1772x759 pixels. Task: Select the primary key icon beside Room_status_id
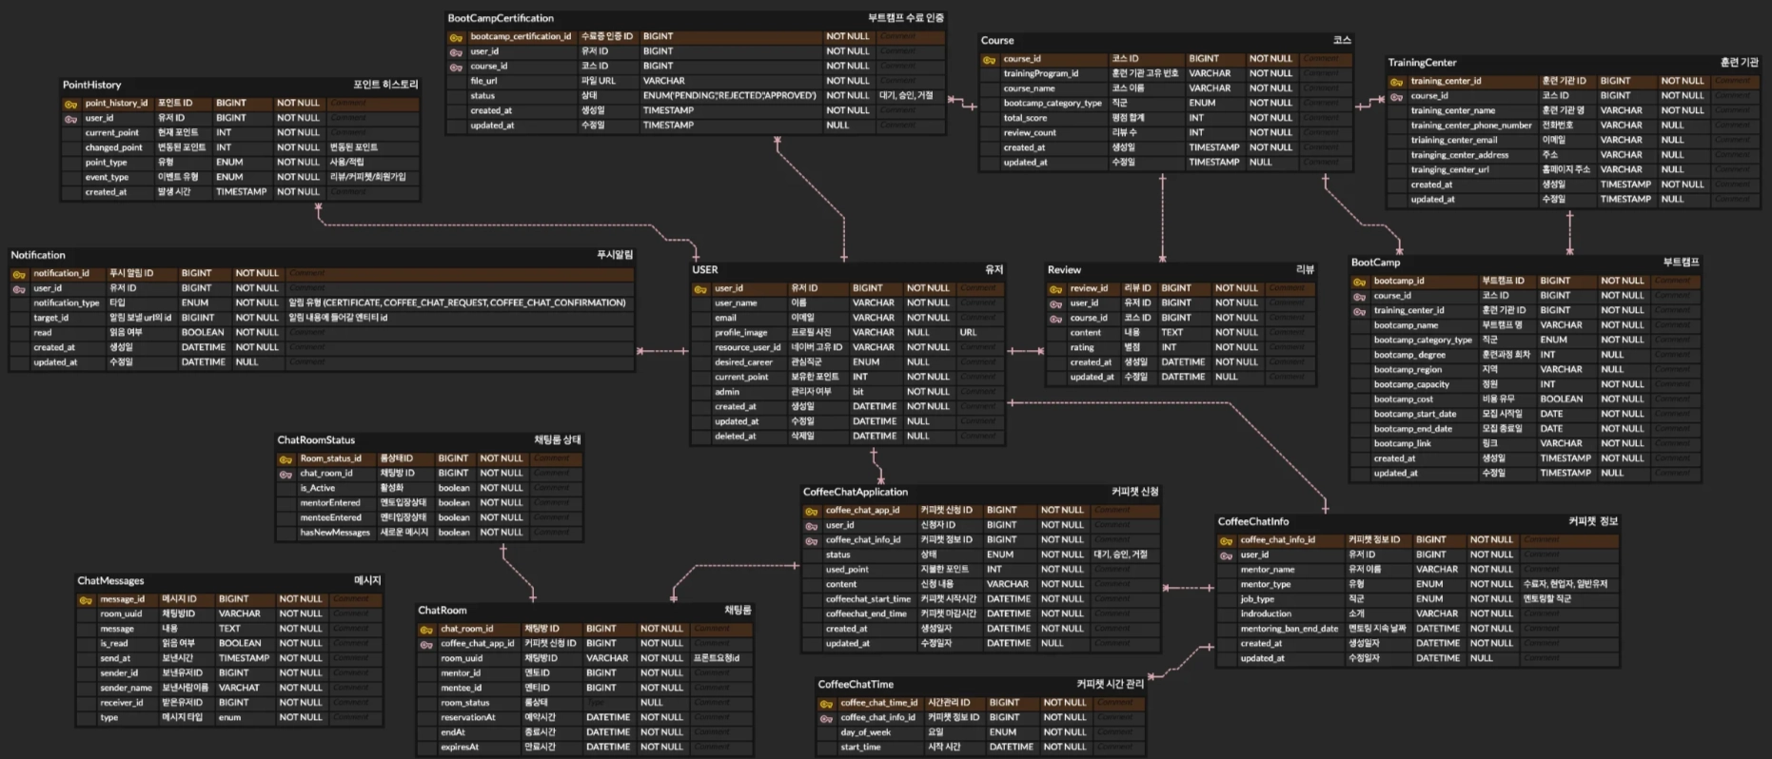tap(285, 459)
